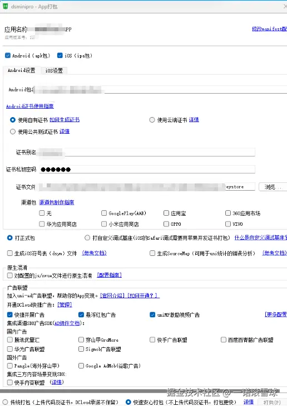Click the 打包(P) button
This screenshot has height=407, width=287.
pos(272,403)
